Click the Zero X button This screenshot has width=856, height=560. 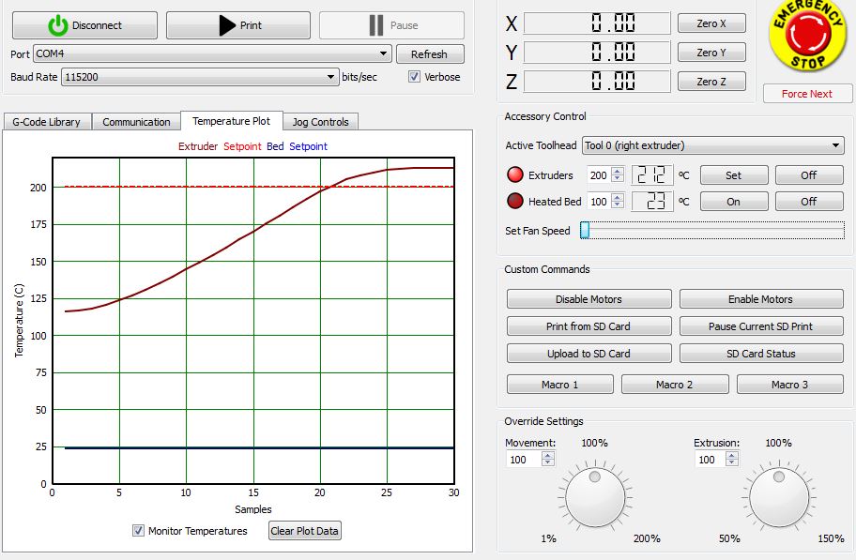(711, 23)
